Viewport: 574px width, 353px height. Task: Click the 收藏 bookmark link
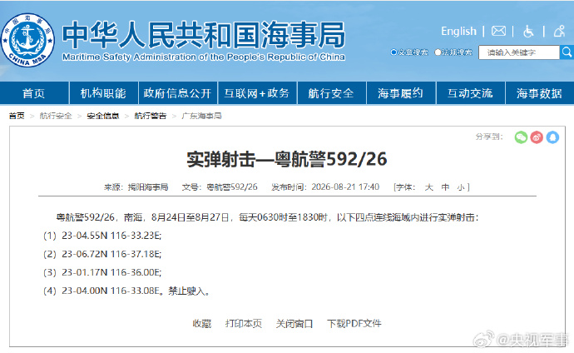[x=202, y=324]
